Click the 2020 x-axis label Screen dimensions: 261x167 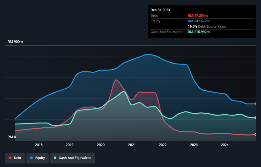click(101, 145)
